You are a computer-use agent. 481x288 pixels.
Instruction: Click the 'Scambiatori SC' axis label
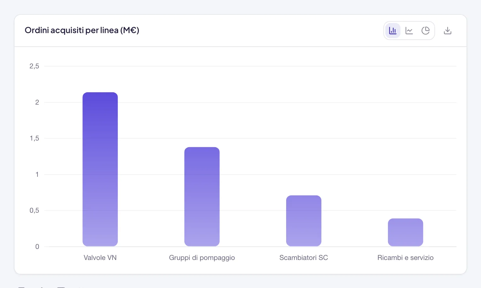[304, 258]
